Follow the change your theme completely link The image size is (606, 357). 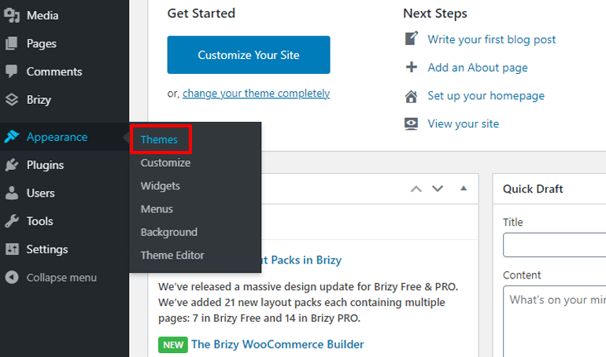[x=256, y=93]
